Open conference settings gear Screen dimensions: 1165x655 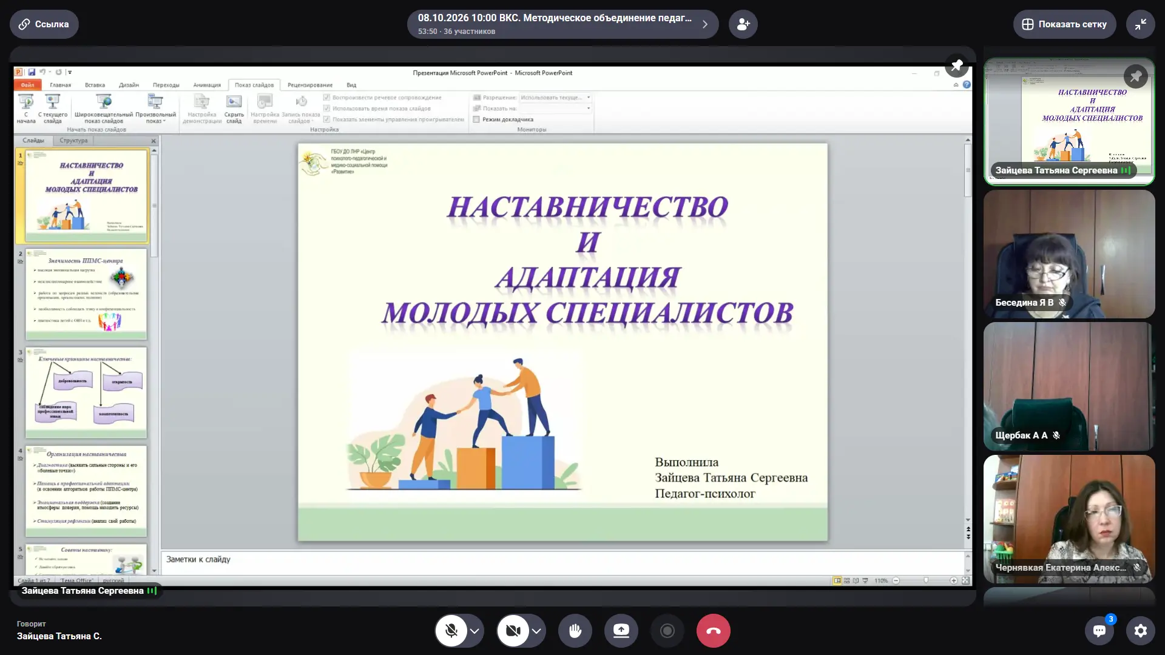tap(1141, 631)
